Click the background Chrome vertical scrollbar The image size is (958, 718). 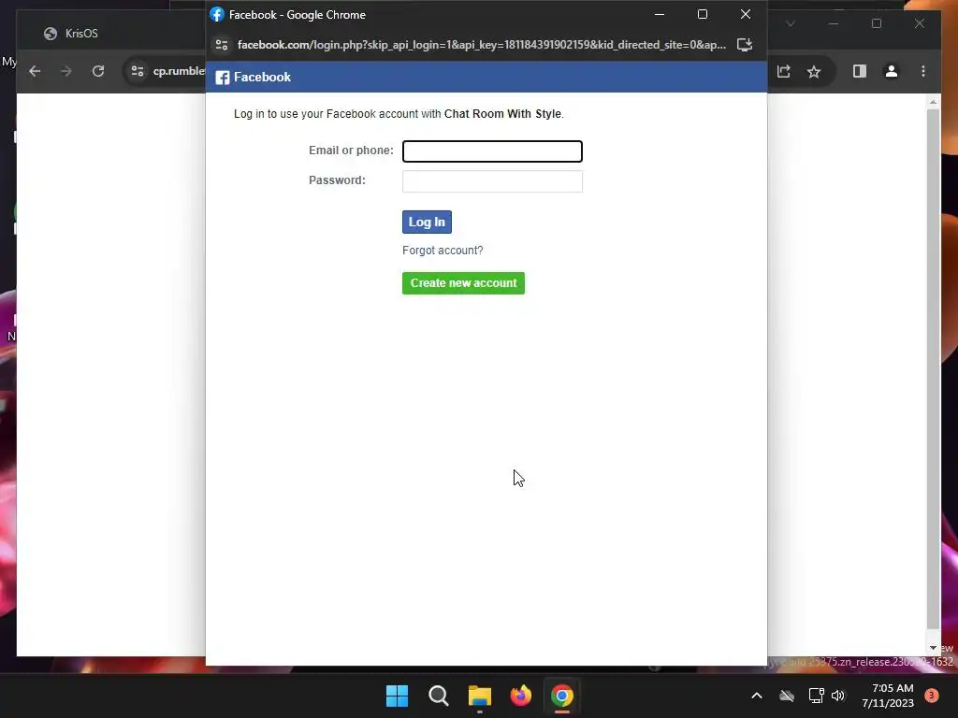(x=933, y=368)
